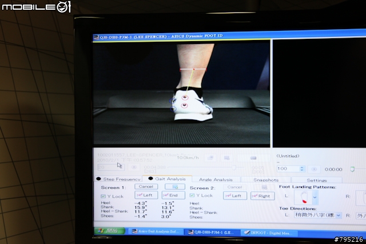Click the Shank value 15.9°
Screen dimensions: 366x244
pyautogui.click(x=141, y=207)
